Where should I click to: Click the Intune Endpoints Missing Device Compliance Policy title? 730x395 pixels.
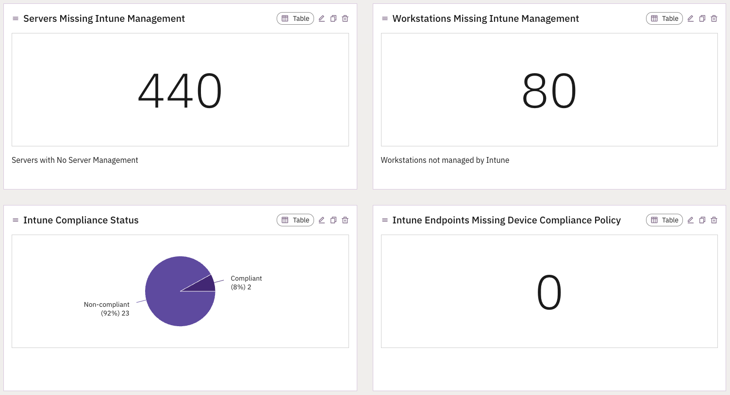coord(506,220)
